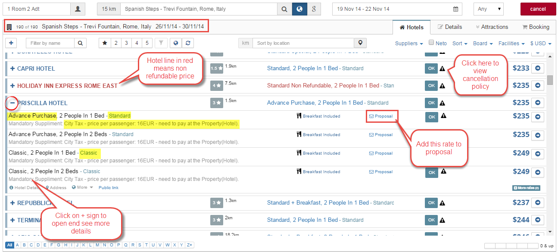Toggle the 2-star filter button
This screenshot has width=558, height=252.
pos(116,43)
